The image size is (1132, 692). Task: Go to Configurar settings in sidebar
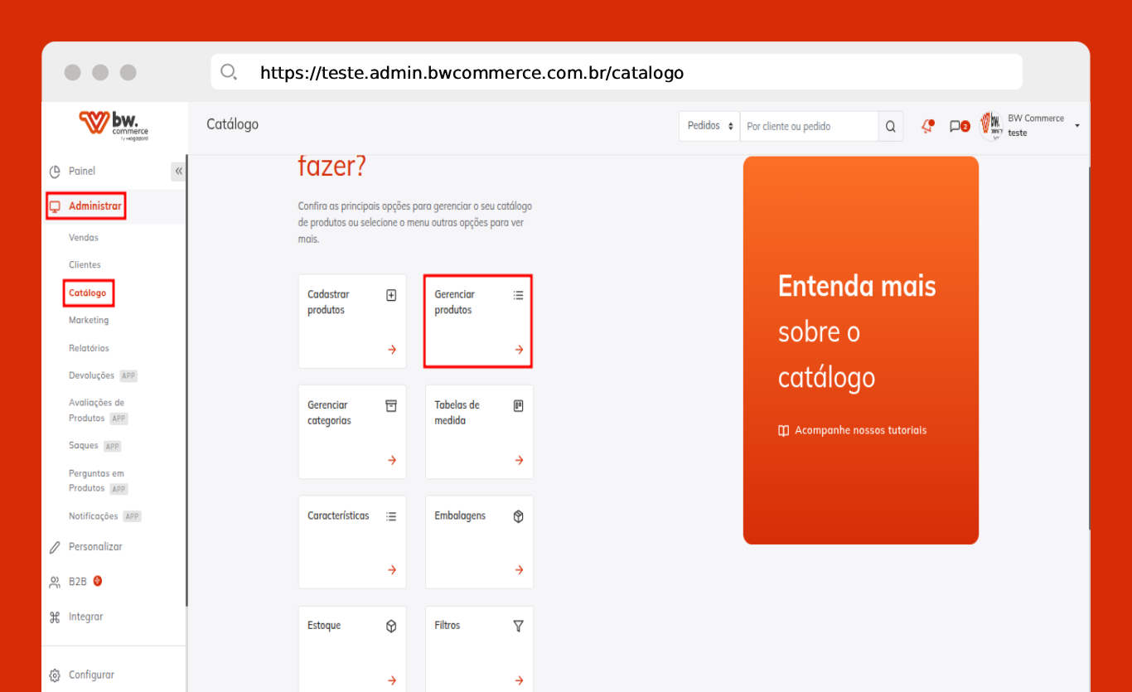point(91,675)
